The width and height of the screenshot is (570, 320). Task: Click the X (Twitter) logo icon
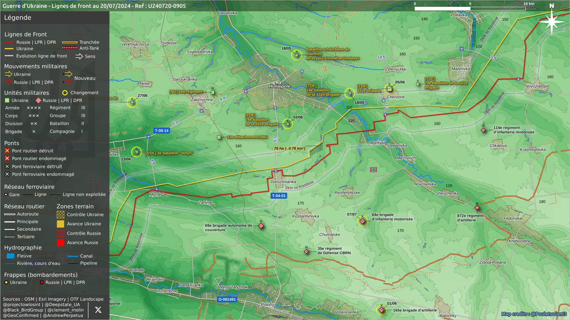(x=98, y=310)
